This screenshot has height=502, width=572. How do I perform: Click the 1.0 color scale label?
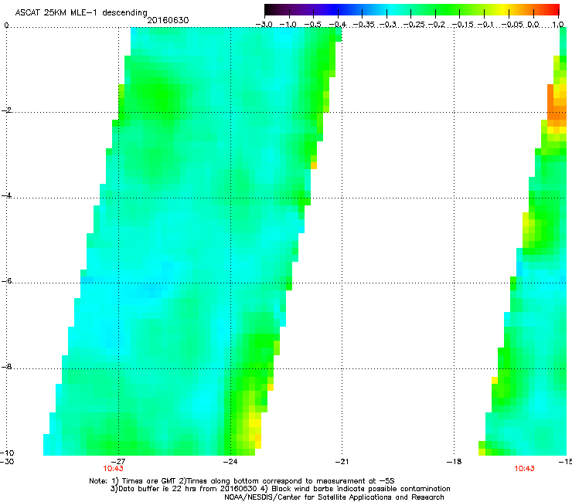pos(558,25)
